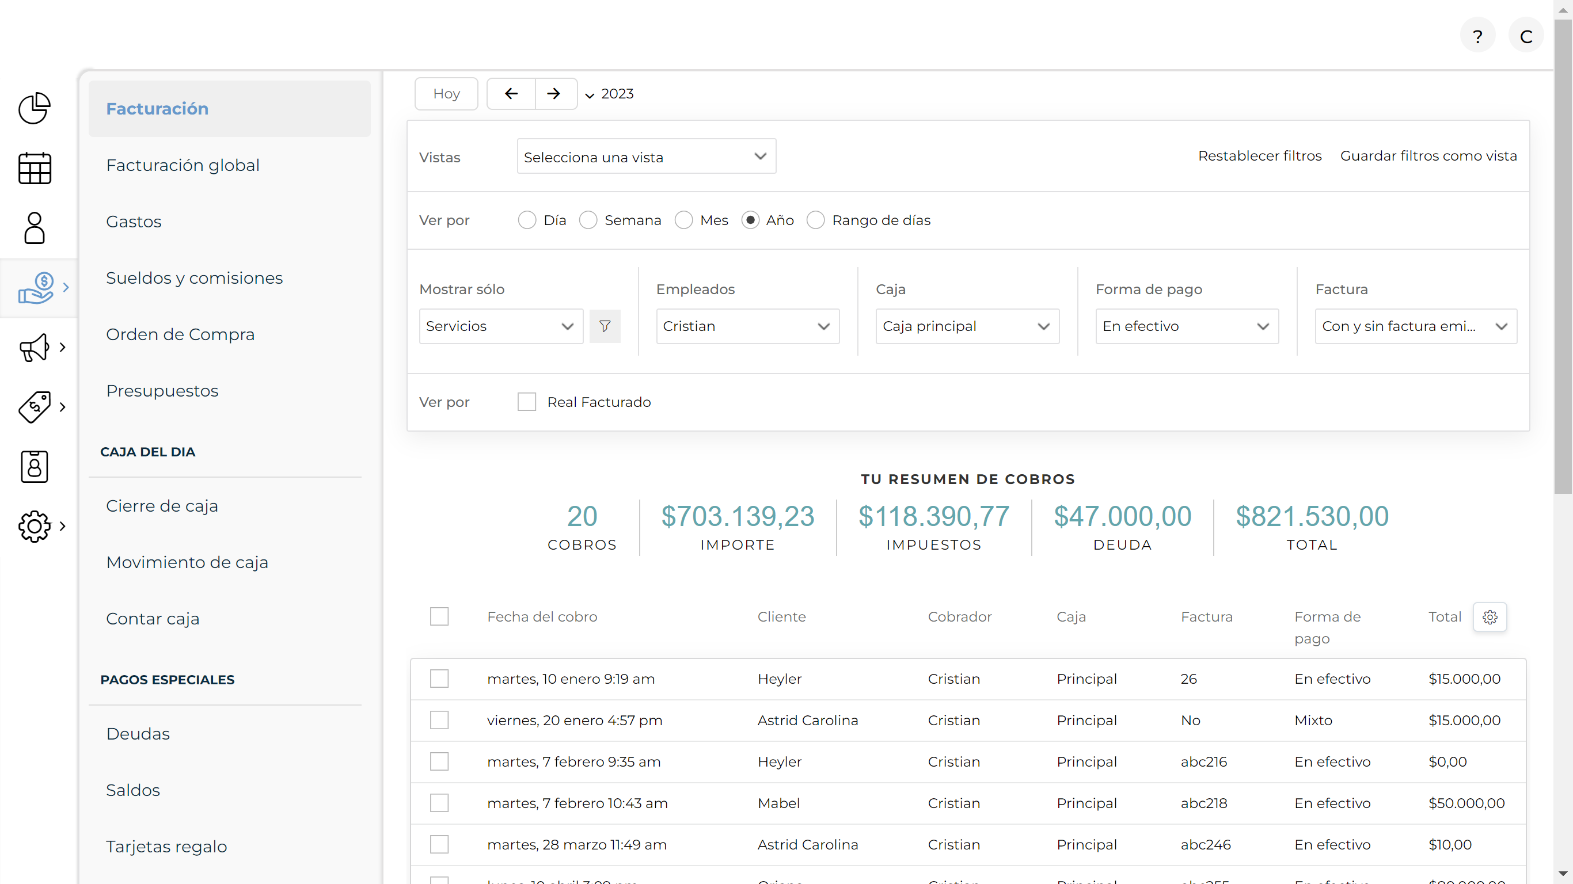Open Presupuestos menu item
This screenshot has width=1573, height=884.
(162, 391)
